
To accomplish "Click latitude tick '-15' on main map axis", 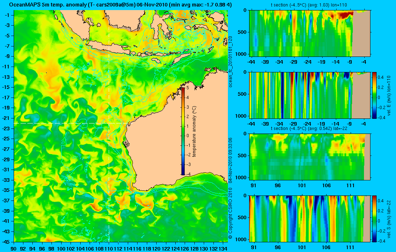I will tap(5, 87).
